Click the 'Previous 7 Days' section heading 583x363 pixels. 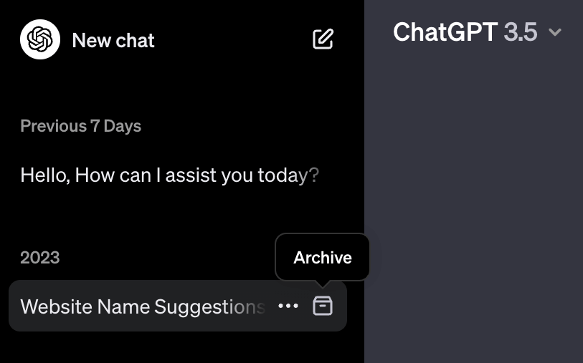click(x=80, y=127)
